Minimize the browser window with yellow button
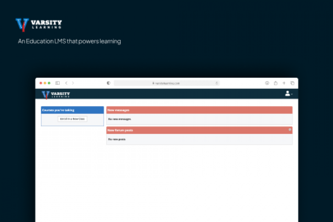This screenshot has width=333, height=222. pos(45,83)
